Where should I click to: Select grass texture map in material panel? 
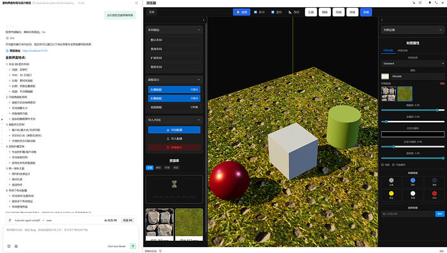click(x=405, y=94)
